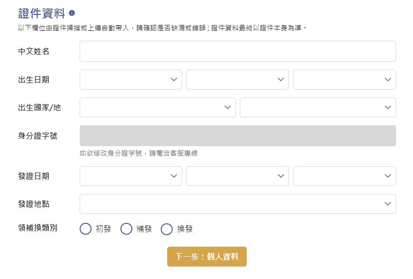The width and height of the screenshot is (413, 279).
Task: Click the 補發 label text
Action: pos(144,229)
